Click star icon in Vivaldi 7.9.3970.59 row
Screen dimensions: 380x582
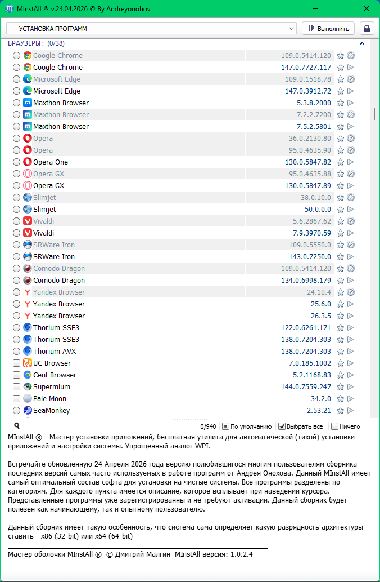point(340,233)
